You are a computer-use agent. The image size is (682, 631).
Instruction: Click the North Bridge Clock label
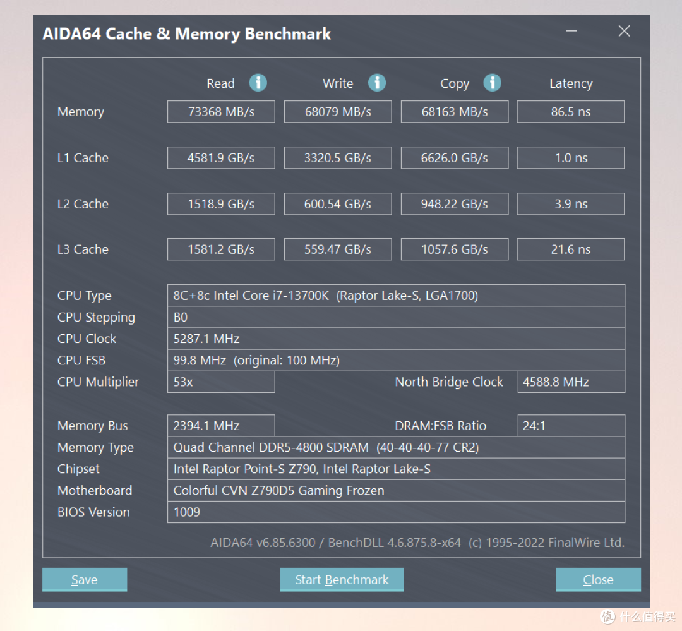448,382
